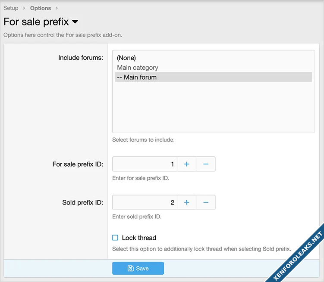
Task: Decrease For sale prefix ID with minus
Action: [x=206, y=164]
